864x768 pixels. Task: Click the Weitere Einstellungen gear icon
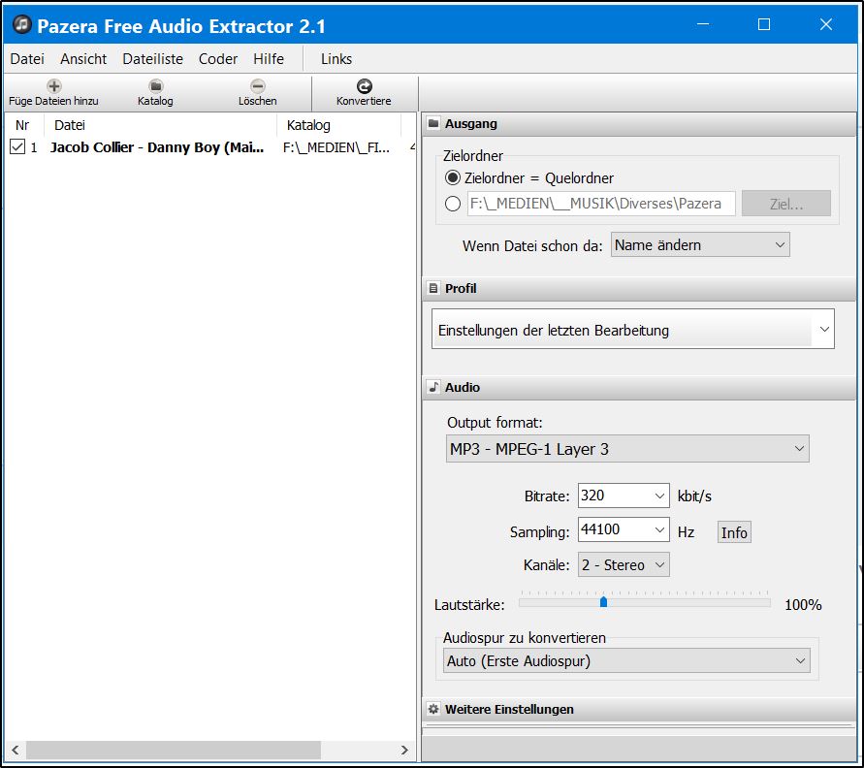coord(433,710)
